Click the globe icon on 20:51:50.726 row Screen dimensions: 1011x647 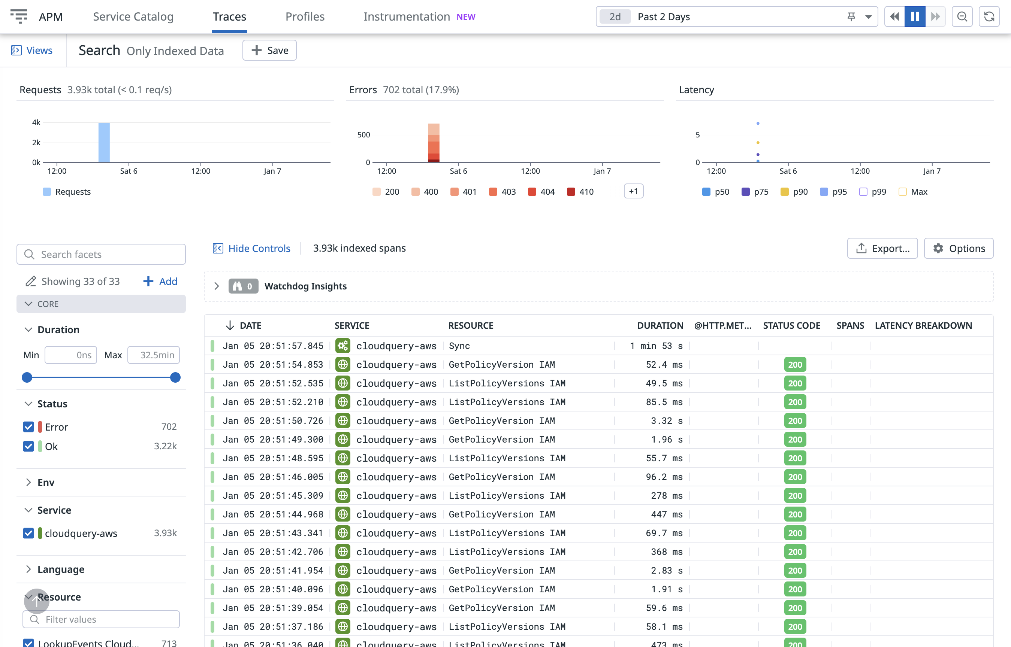343,420
